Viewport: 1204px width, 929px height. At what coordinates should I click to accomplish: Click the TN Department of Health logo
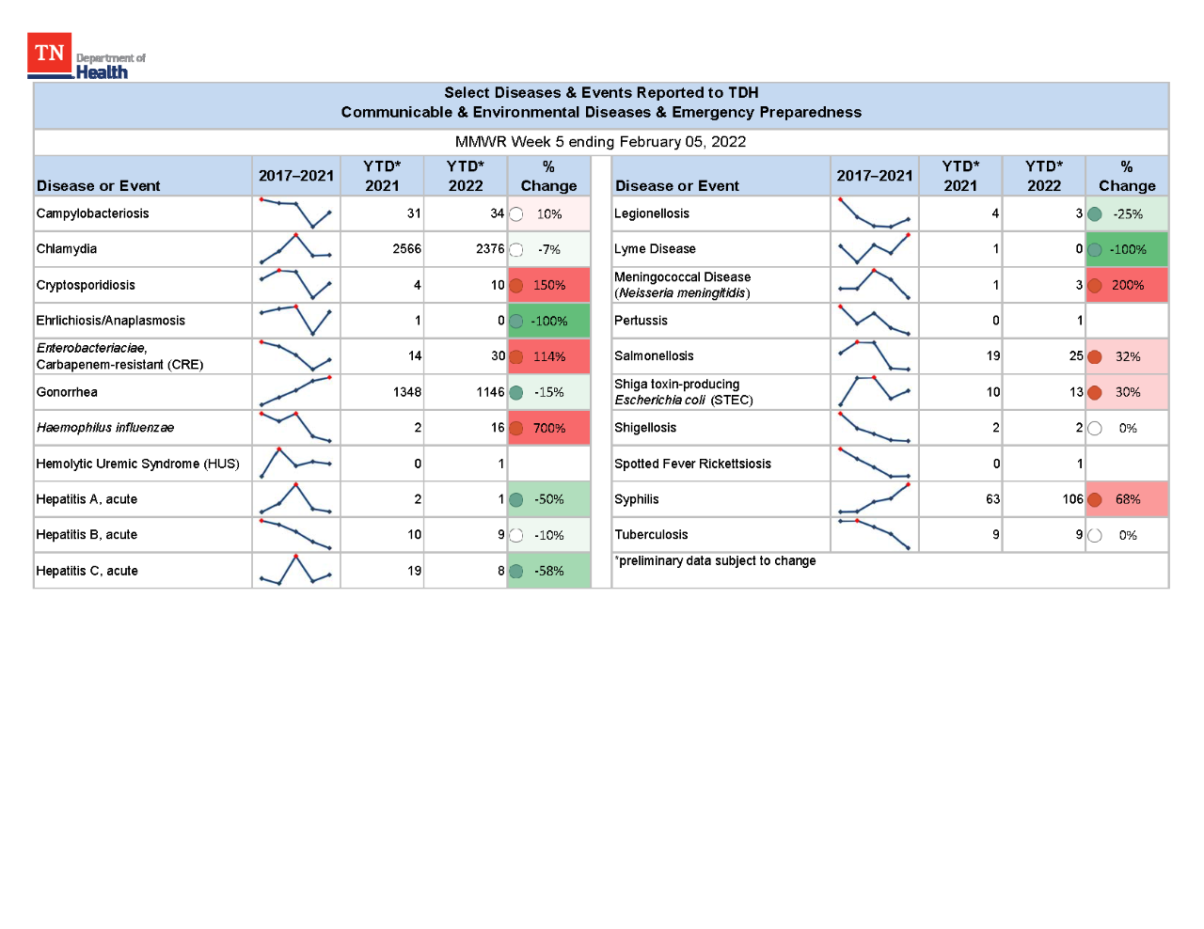pyautogui.click(x=87, y=56)
